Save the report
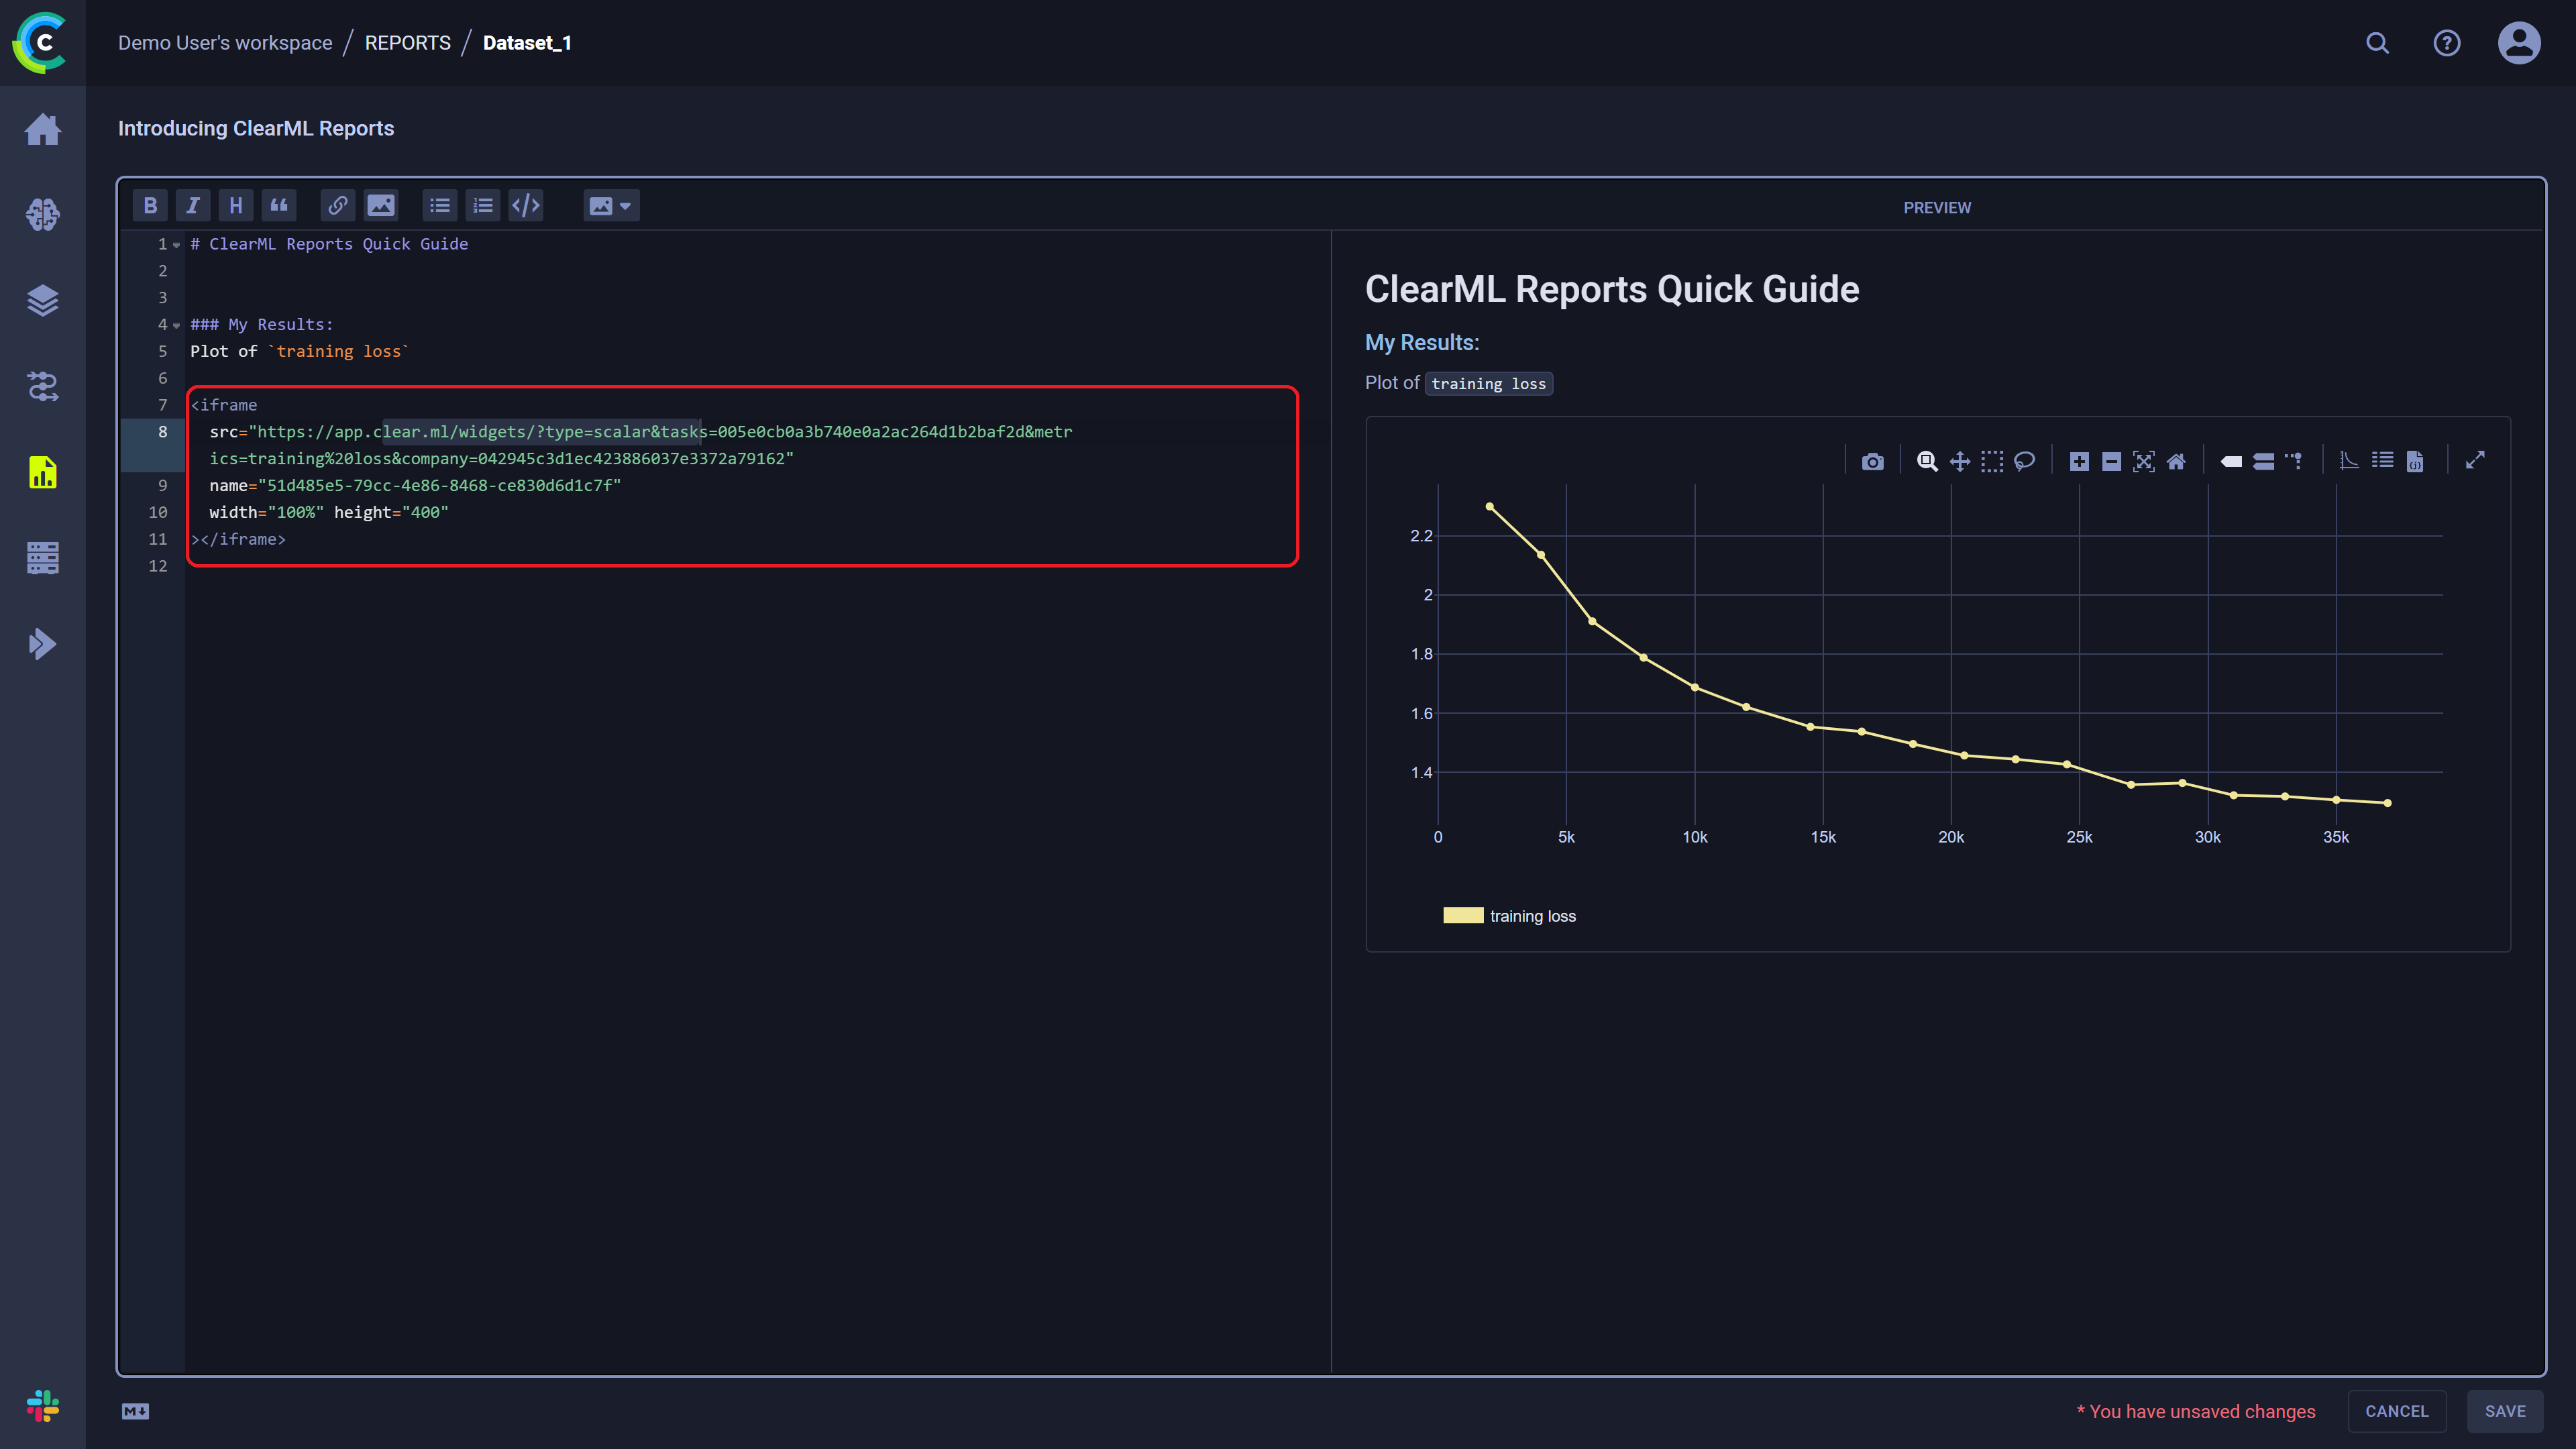This screenshot has width=2576, height=1449. pyautogui.click(x=2505, y=1411)
